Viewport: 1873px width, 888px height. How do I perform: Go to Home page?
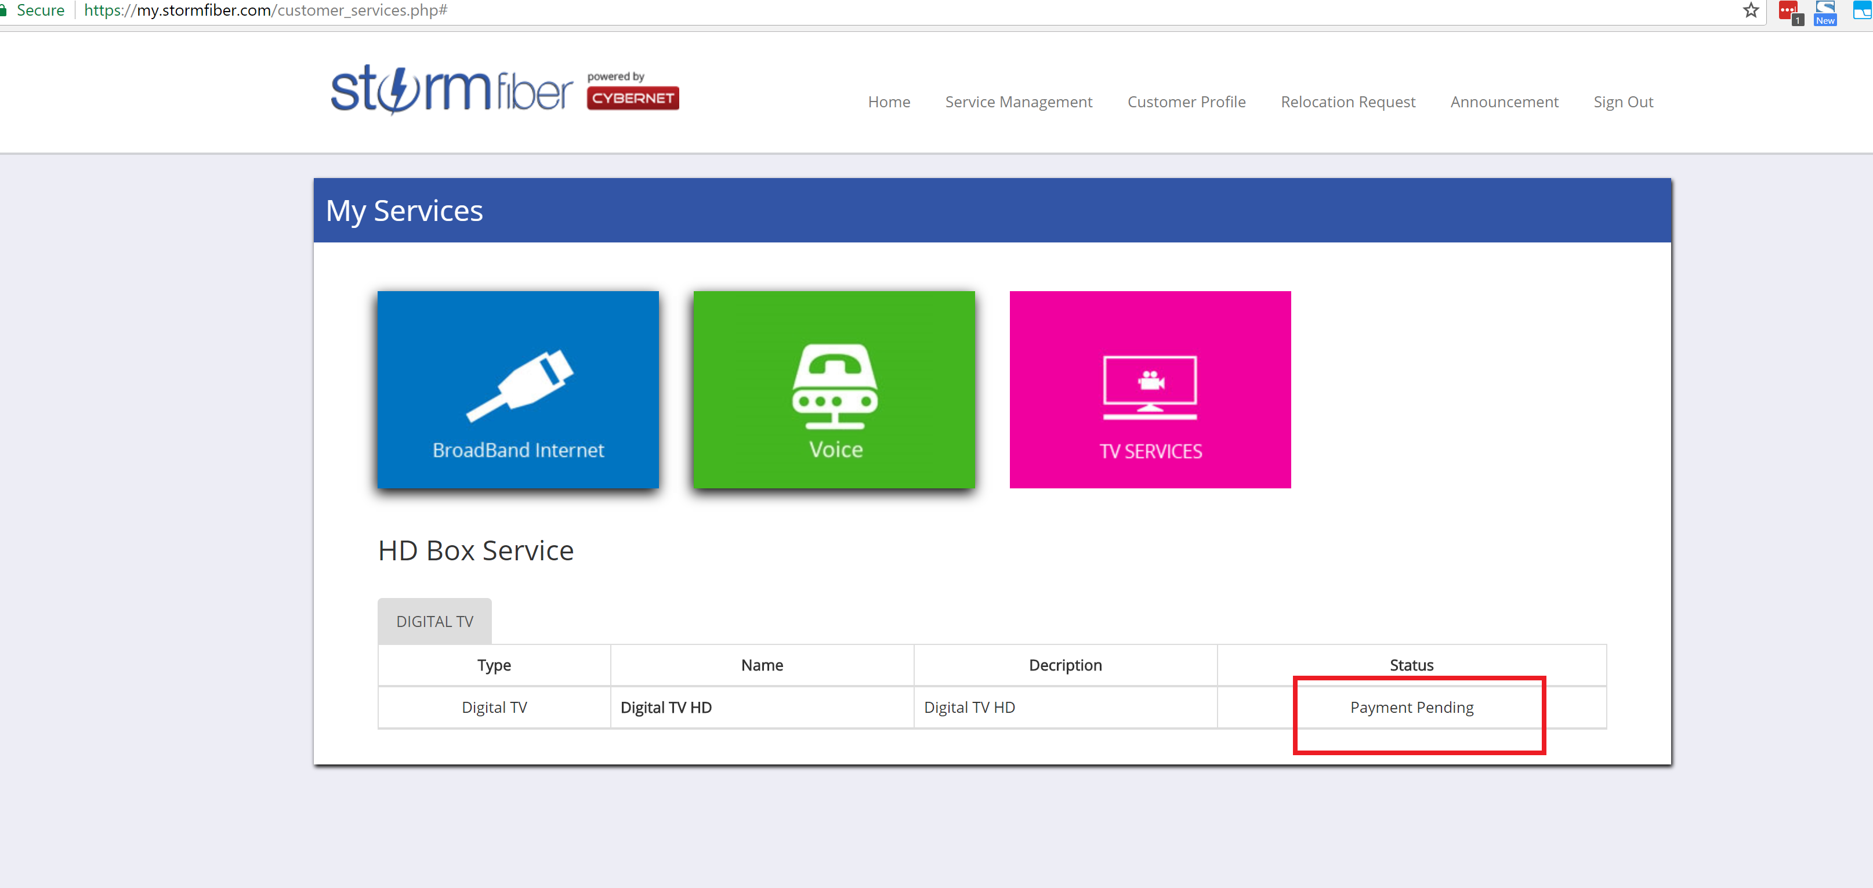click(889, 102)
